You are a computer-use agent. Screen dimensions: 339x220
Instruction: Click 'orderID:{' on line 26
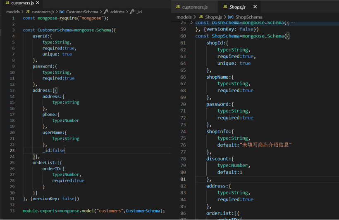(x=53, y=169)
